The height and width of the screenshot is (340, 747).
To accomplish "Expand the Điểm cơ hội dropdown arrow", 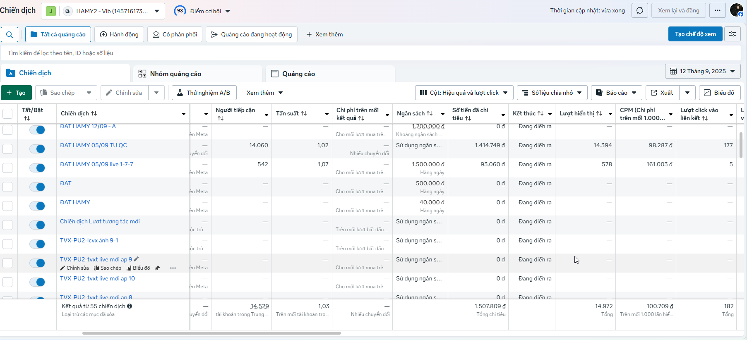I will (x=228, y=11).
